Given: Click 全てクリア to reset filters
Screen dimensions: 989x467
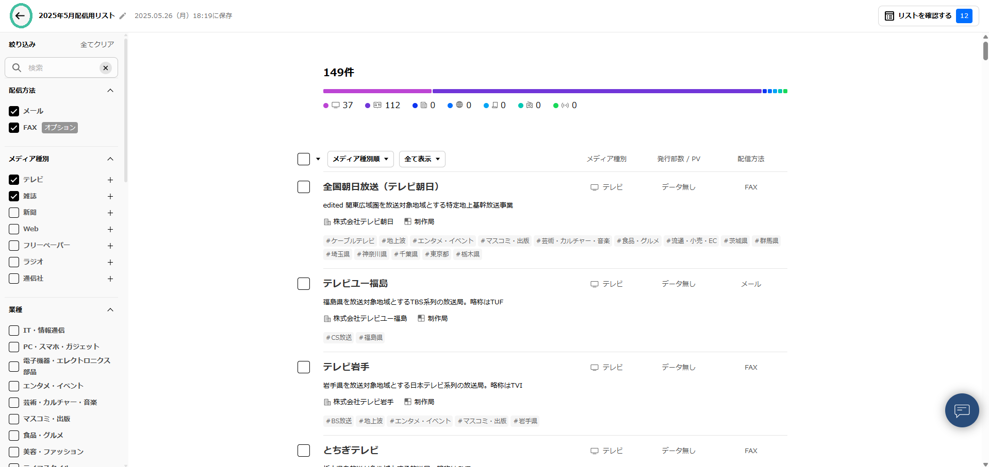Looking at the screenshot, I should click(97, 45).
